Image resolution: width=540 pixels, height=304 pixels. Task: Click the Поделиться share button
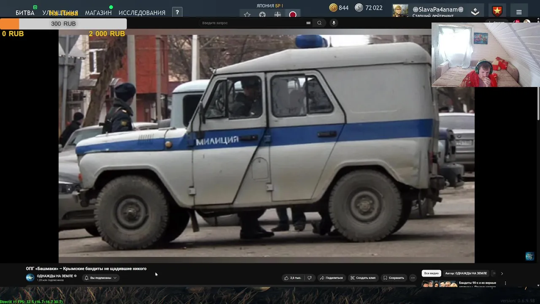[331, 278]
